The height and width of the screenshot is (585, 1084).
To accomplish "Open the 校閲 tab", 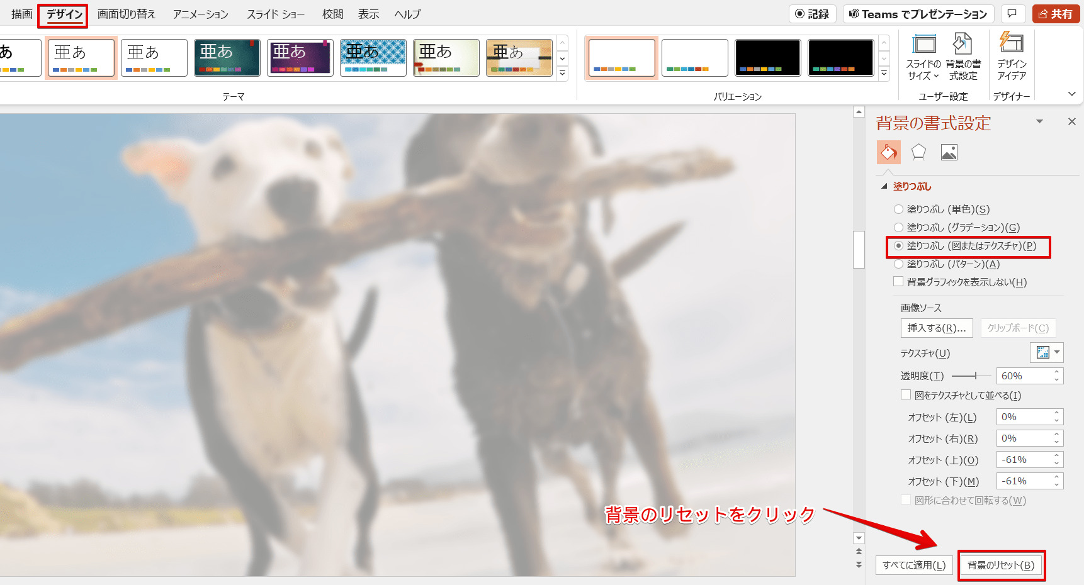I will click(x=332, y=14).
